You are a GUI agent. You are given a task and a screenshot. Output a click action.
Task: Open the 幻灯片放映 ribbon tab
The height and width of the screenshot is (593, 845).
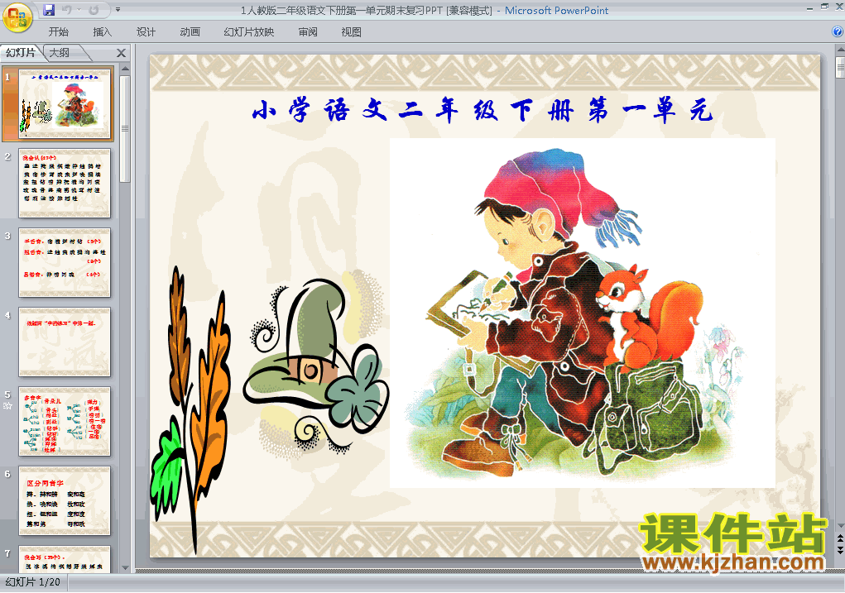pos(249,32)
